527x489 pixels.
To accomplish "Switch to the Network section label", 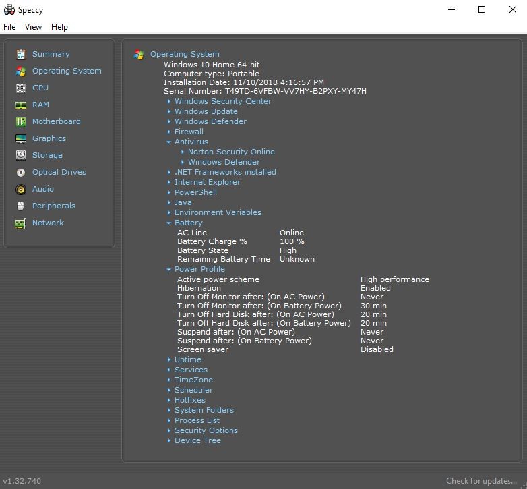I will tap(48, 223).
